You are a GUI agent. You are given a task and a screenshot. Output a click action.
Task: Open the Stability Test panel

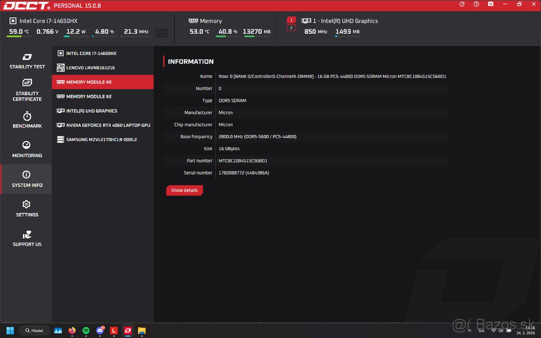coord(27,61)
